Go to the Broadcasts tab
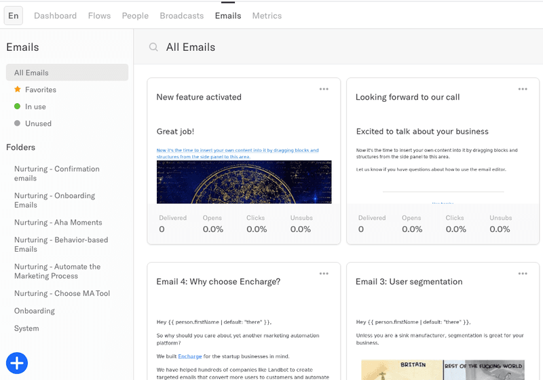This screenshot has height=380, width=543. click(181, 16)
